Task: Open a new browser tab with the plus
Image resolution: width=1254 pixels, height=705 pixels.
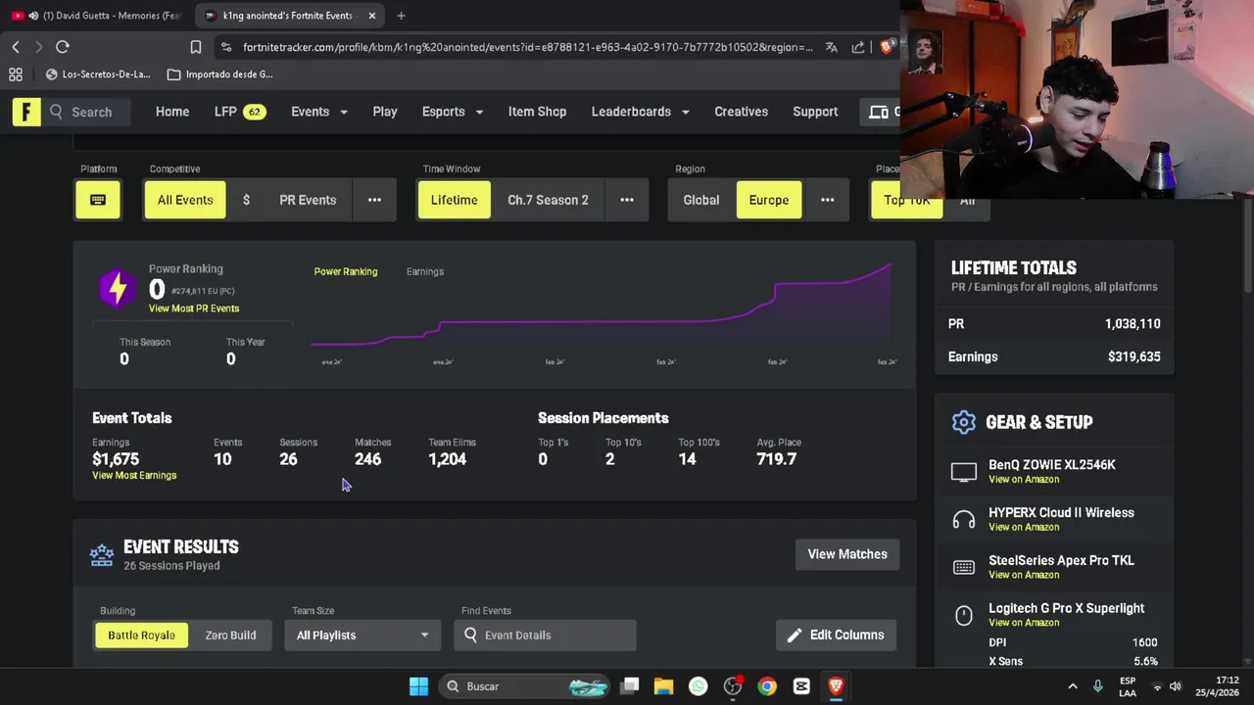Action: point(401,16)
